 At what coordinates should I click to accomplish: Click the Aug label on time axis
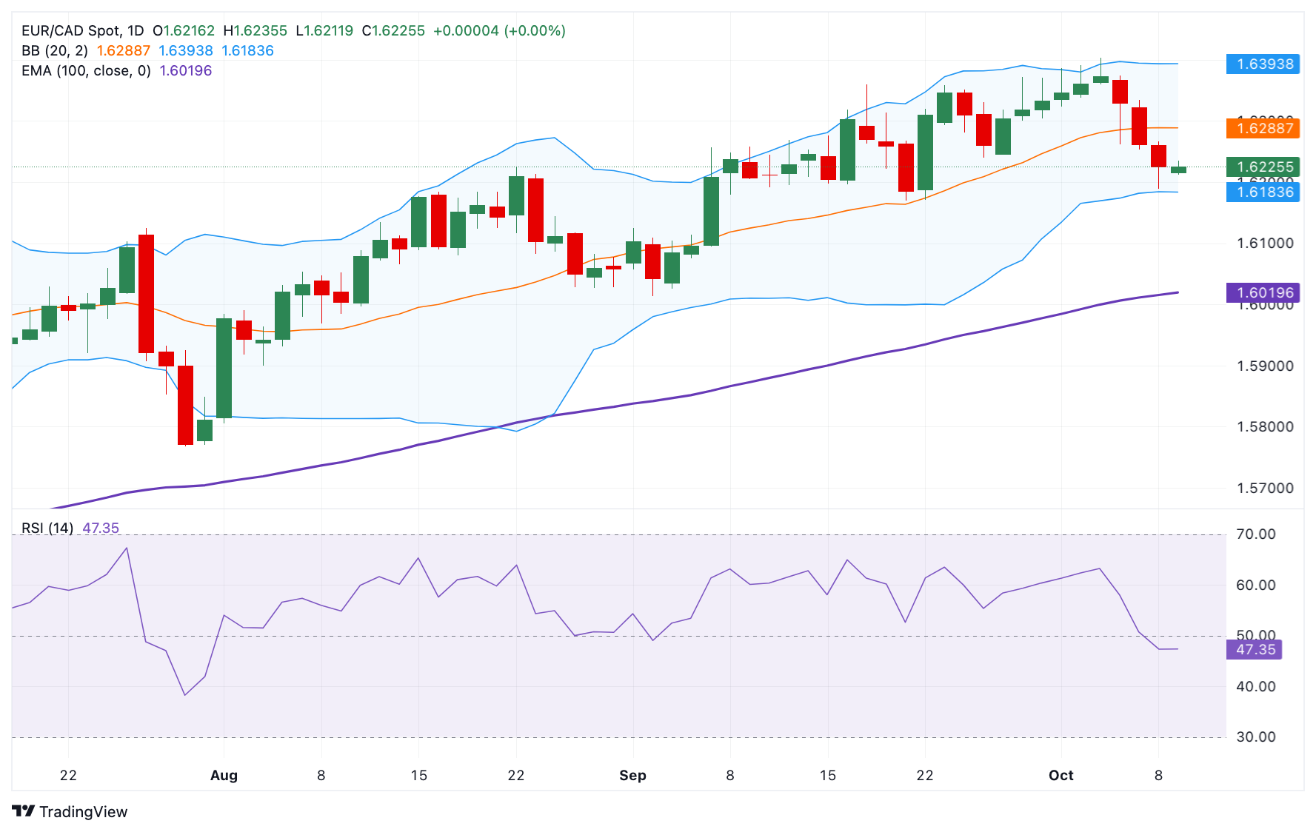[x=224, y=775]
